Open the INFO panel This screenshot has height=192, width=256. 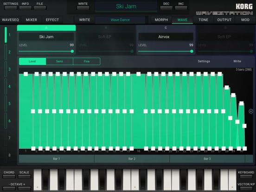[26, 6]
